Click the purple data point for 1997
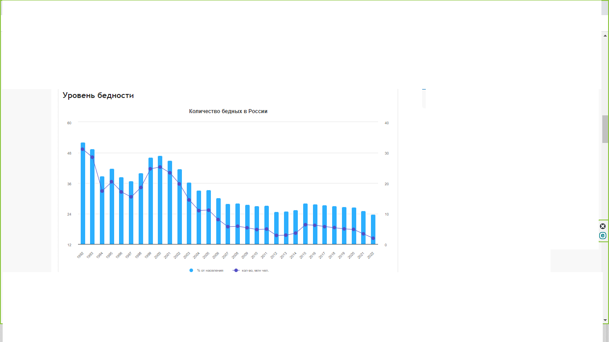This screenshot has height=342, width=609. tap(131, 196)
